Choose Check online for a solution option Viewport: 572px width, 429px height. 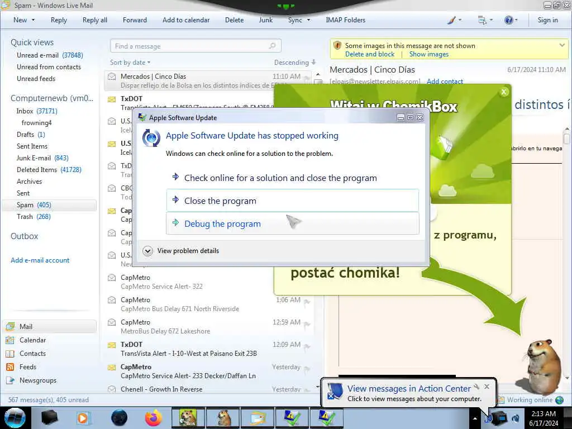click(293, 178)
